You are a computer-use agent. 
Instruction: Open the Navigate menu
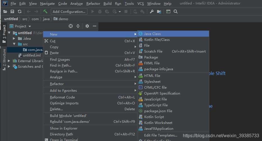click(47, 4)
